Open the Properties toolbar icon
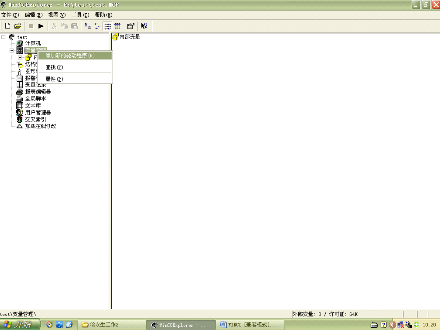 [131, 26]
